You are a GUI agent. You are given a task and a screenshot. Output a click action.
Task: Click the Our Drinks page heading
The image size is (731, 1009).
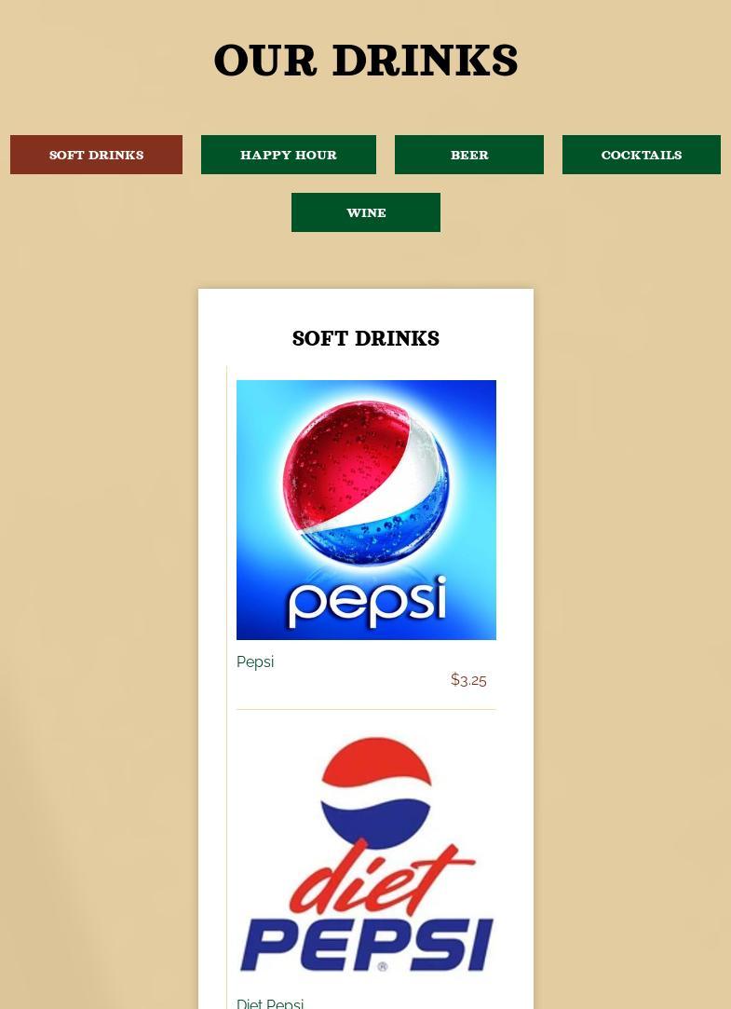click(366, 60)
